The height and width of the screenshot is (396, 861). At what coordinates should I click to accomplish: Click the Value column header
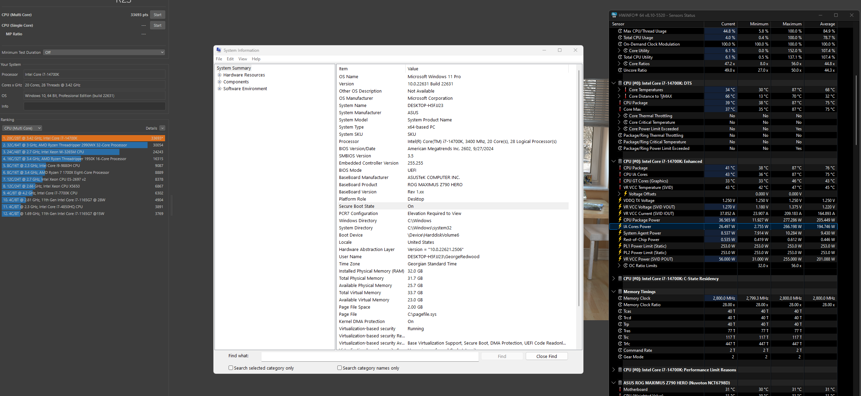pos(487,69)
